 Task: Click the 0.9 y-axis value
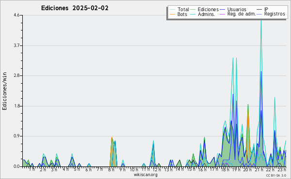(16, 136)
